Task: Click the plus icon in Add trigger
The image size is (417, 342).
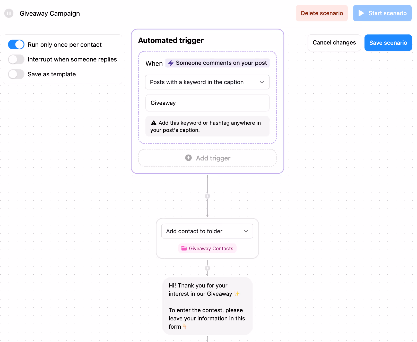Action: click(x=188, y=158)
